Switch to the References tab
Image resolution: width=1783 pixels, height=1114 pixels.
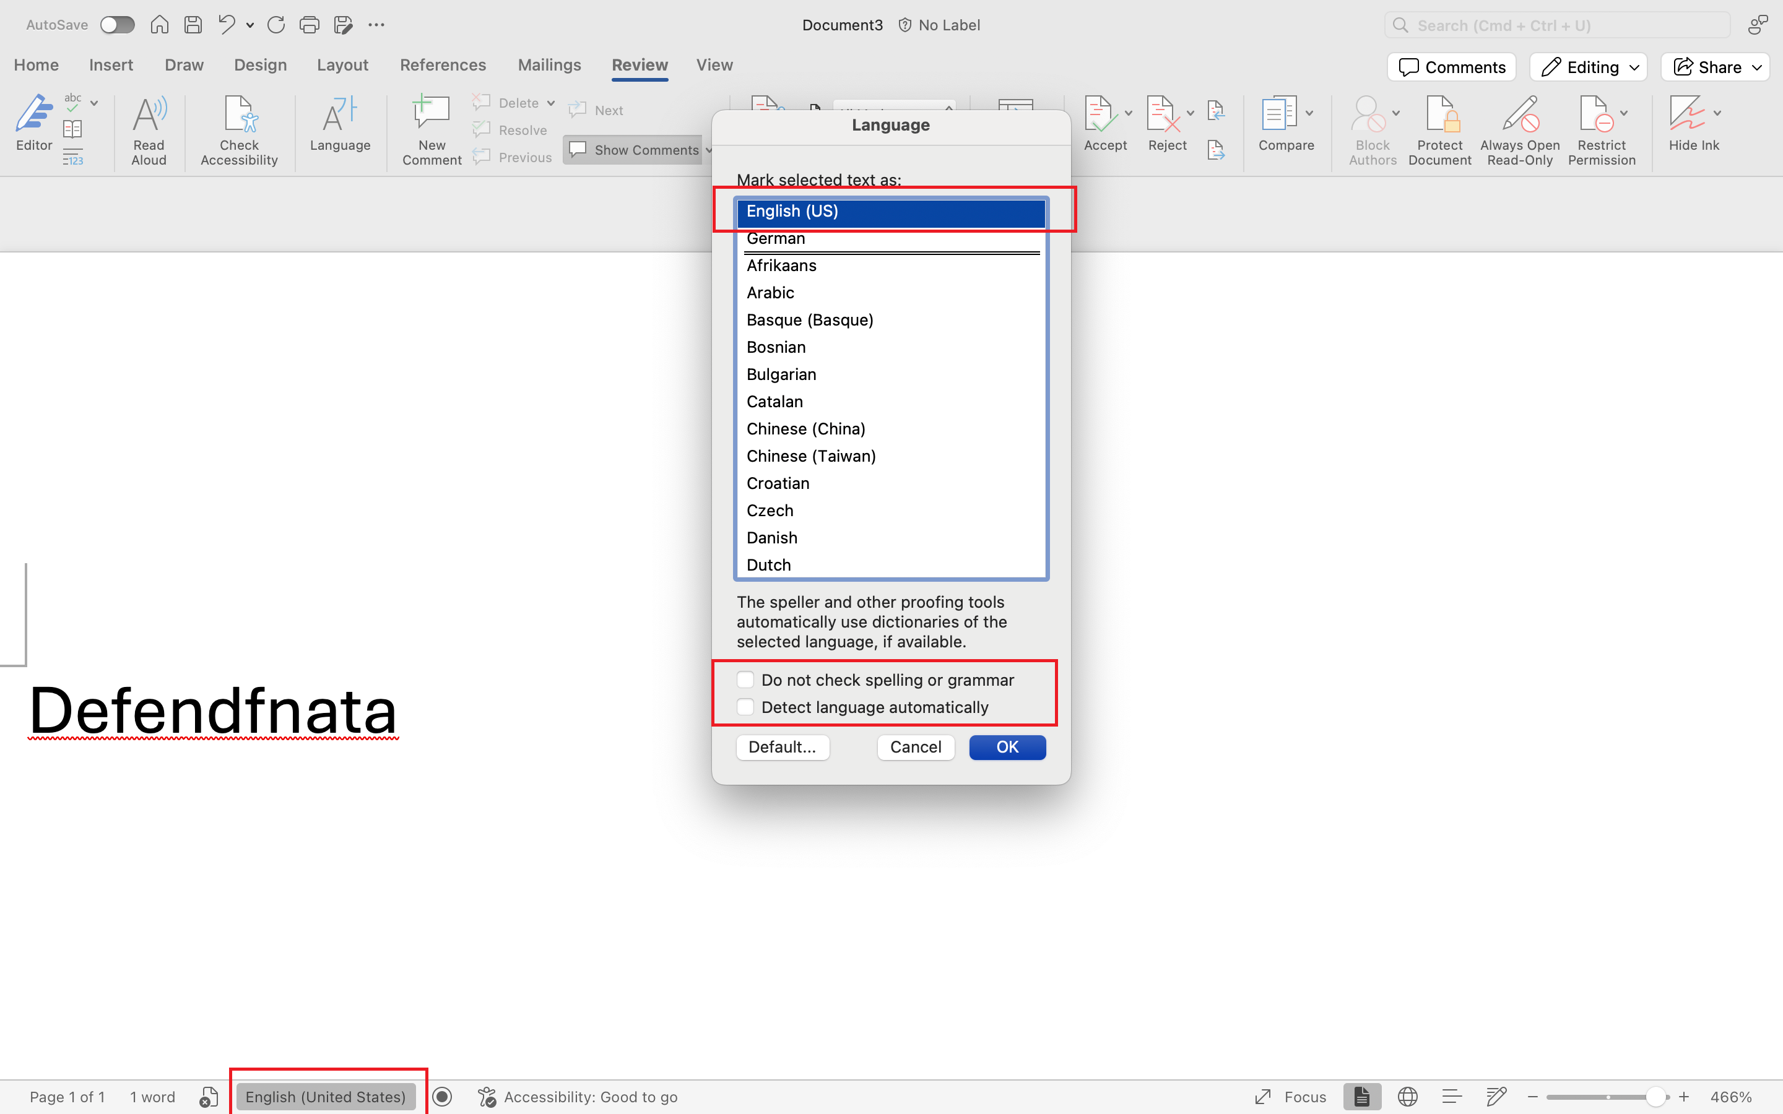tap(443, 65)
